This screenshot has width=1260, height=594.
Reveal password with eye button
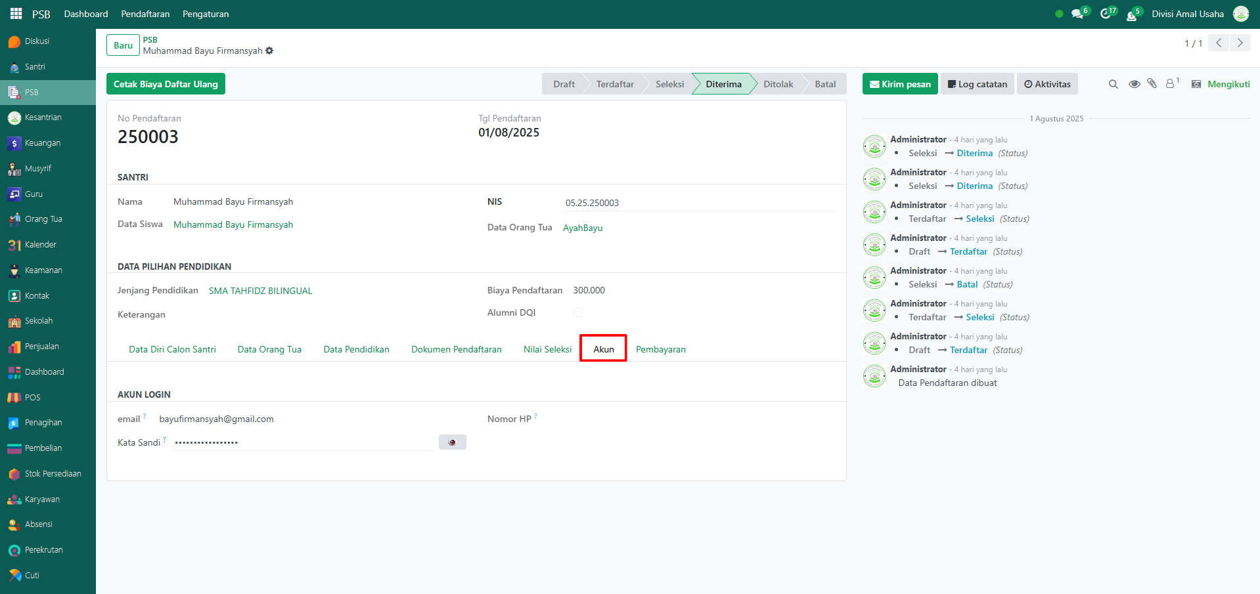pyautogui.click(x=452, y=442)
